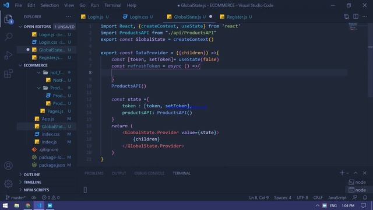Open the Terminal menu
Image resolution: width=373 pixels, height=210 pixels.
112,5
